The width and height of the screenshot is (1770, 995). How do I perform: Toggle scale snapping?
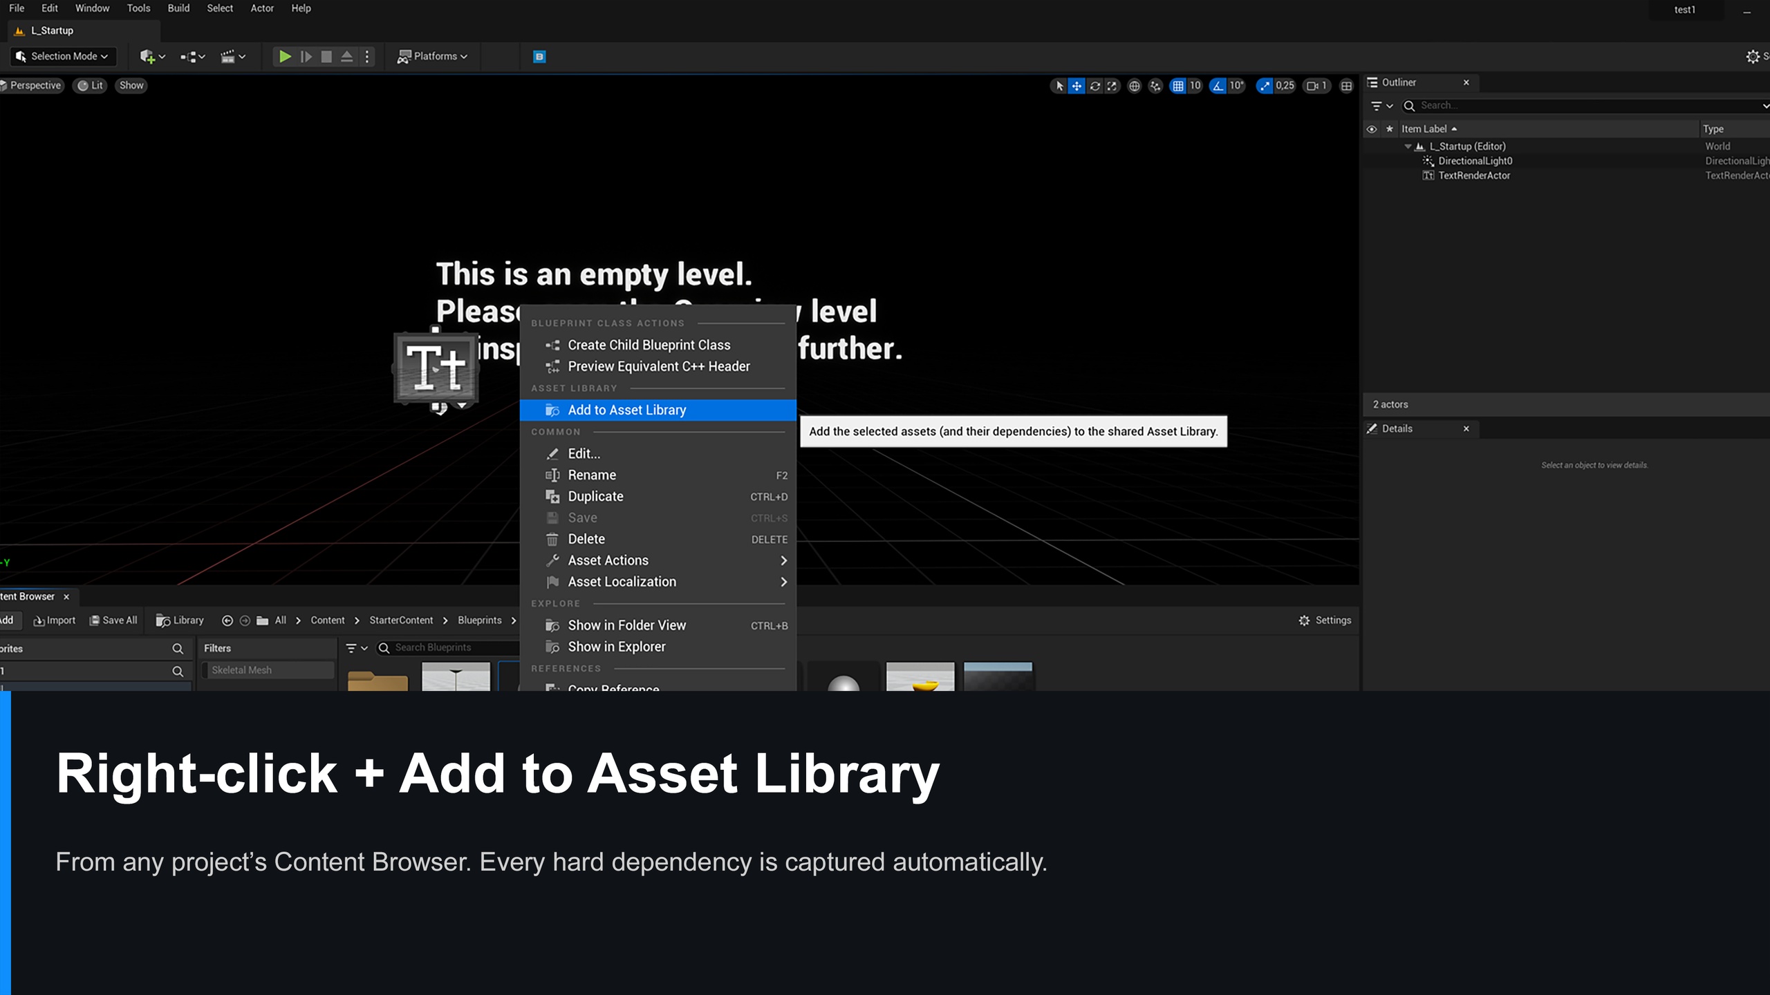pyautogui.click(x=1265, y=86)
